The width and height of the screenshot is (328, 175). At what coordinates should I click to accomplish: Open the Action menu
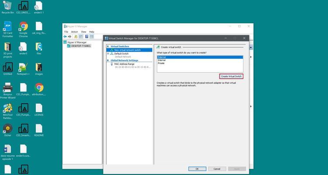(74, 31)
